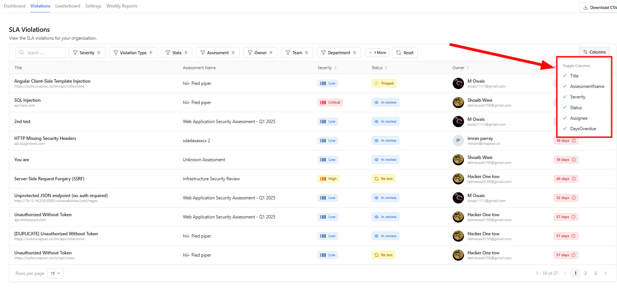Go to page 2 of results
The image size is (617, 291).
coord(585,273)
